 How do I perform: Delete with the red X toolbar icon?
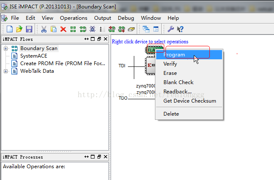point(63,29)
